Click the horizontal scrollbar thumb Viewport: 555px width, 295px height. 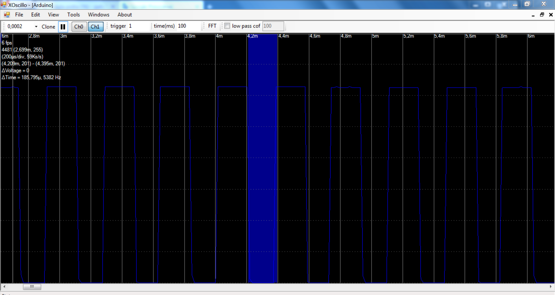click(32, 287)
